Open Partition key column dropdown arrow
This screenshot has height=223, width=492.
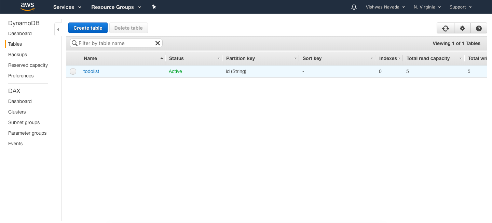[296, 58]
